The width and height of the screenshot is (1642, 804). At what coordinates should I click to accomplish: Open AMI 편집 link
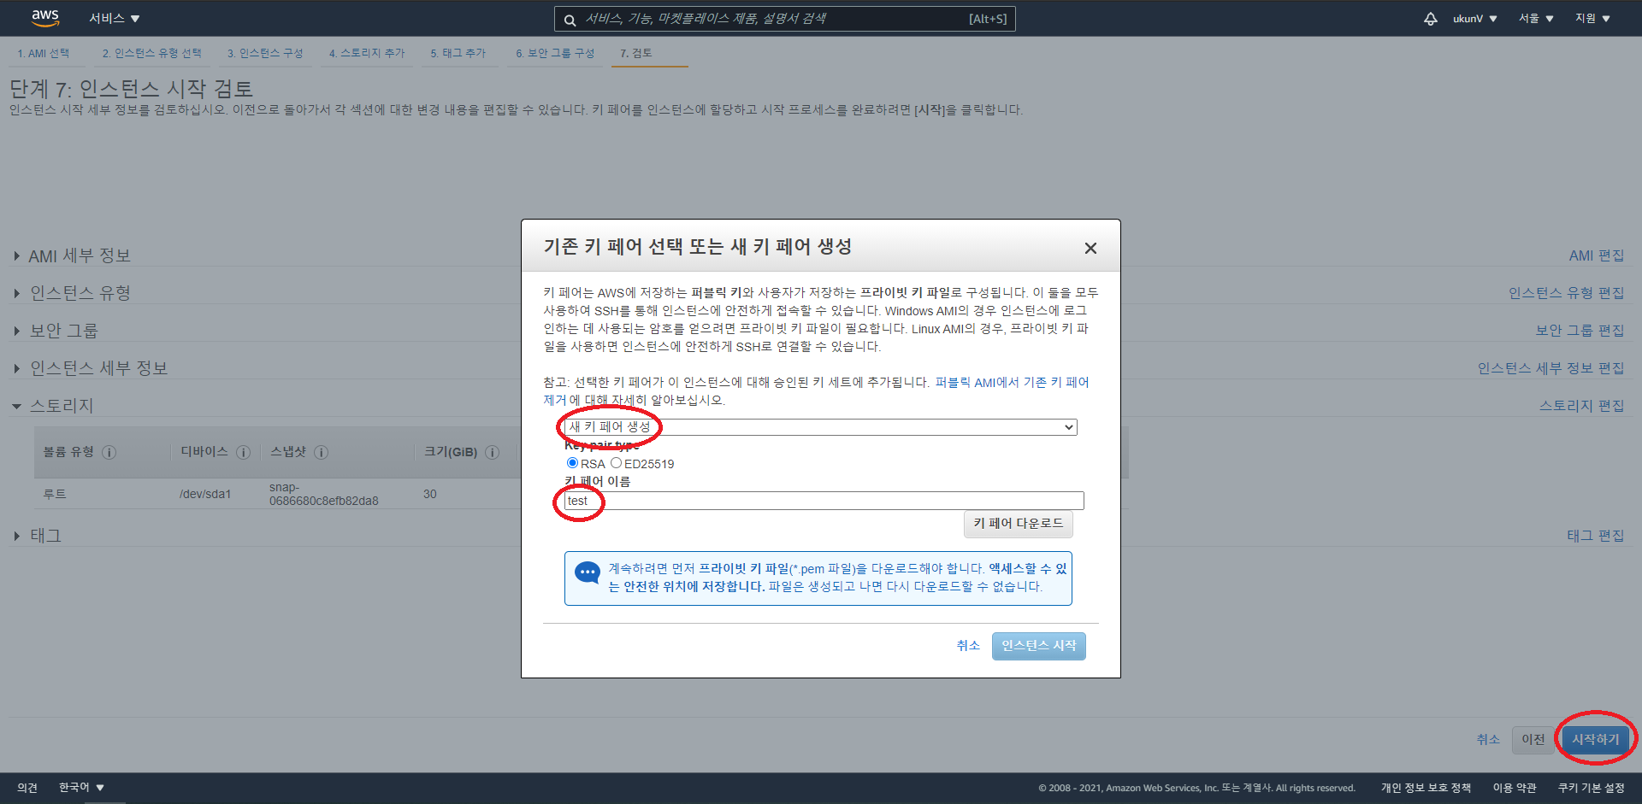click(x=1596, y=255)
